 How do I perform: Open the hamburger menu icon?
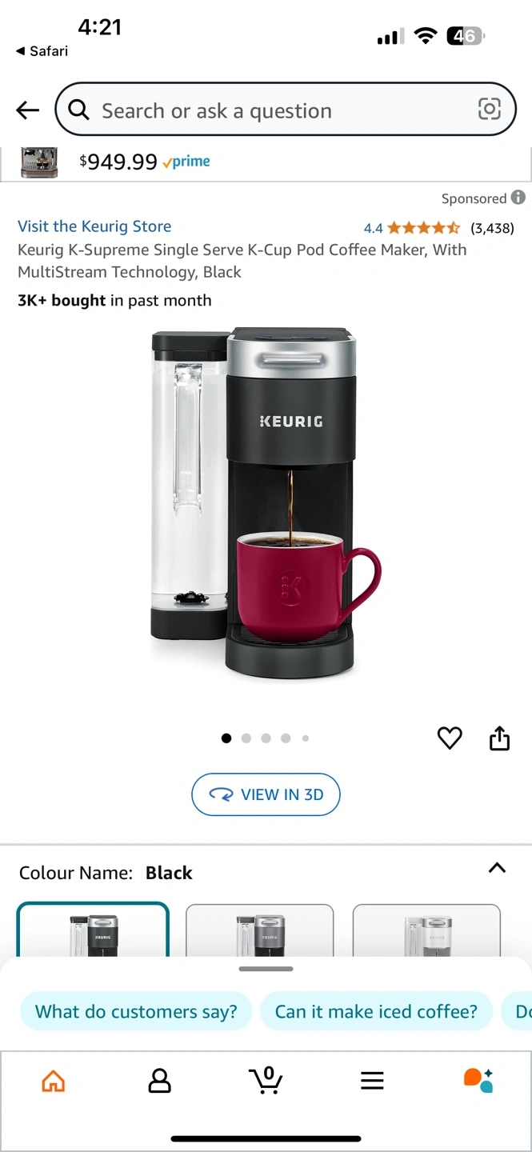pyautogui.click(x=372, y=1081)
